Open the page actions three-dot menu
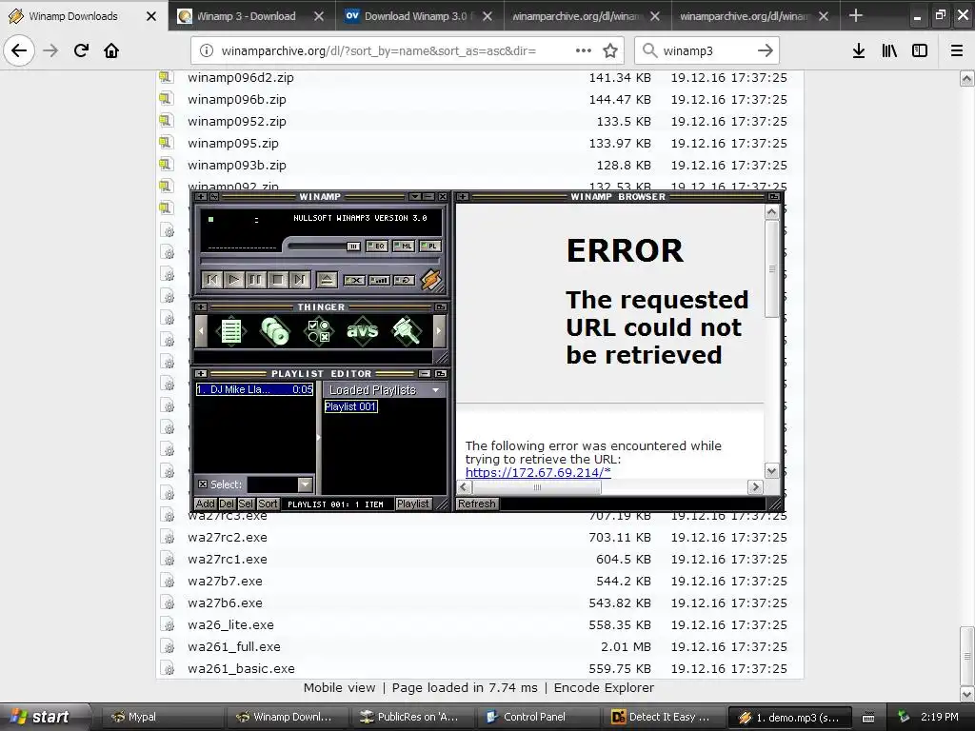 tap(584, 50)
